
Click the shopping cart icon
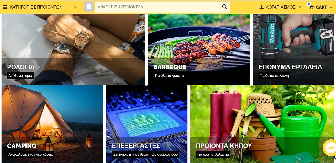click(312, 7)
